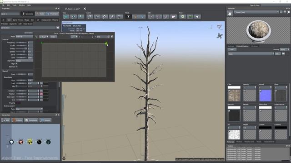This screenshot has width=291, height=163.
Task: Select the yellow Level 1 generator node
Action: tap(30, 142)
